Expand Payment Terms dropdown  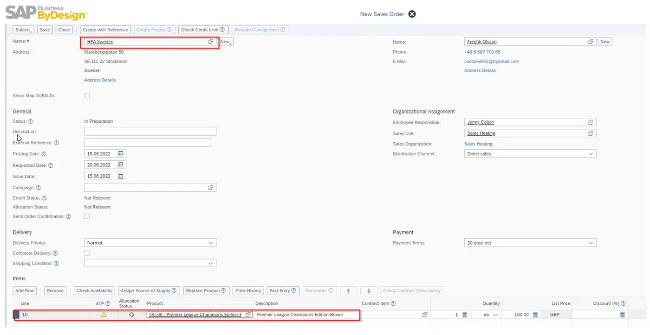click(591, 243)
